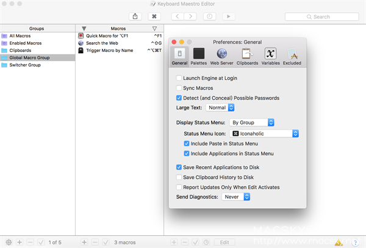Click the ^⇧G shortcut of Search the Web
The width and height of the screenshot is (366, 248).
point(156,43)
